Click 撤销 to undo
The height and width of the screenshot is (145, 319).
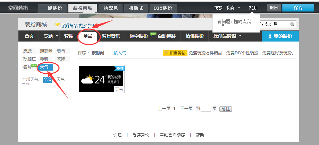pyautogui.click(x=230, y=8)
